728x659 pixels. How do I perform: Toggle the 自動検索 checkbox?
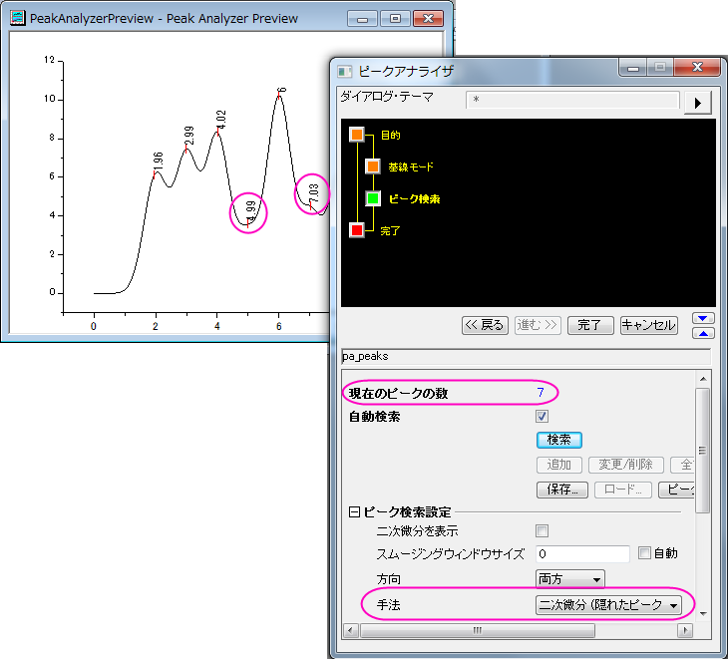(x=542, y=416)
